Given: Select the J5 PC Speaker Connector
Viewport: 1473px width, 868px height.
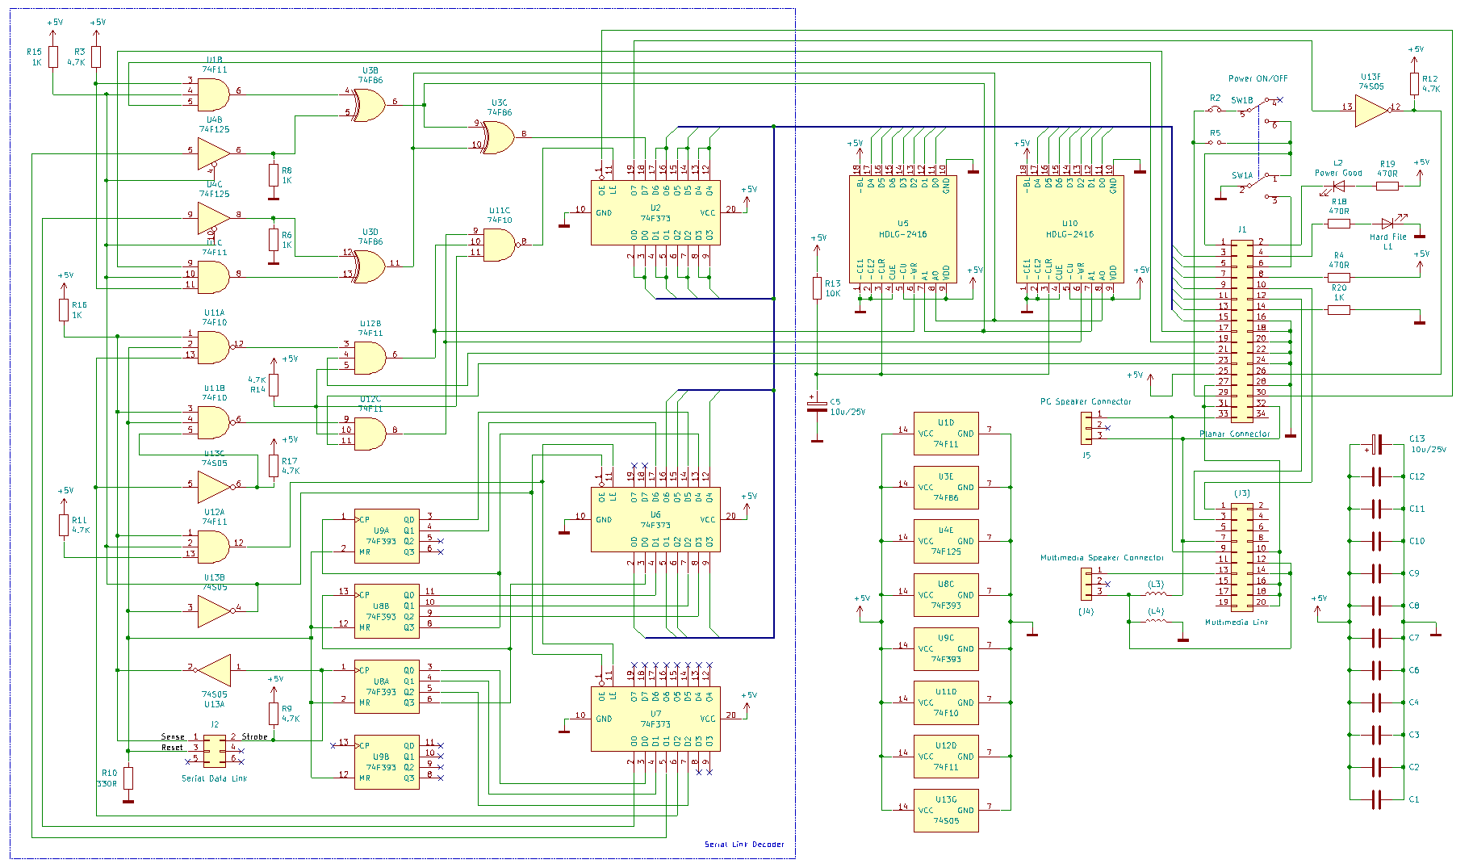Looking at the screenshot, I should (x=1086, y=428).
